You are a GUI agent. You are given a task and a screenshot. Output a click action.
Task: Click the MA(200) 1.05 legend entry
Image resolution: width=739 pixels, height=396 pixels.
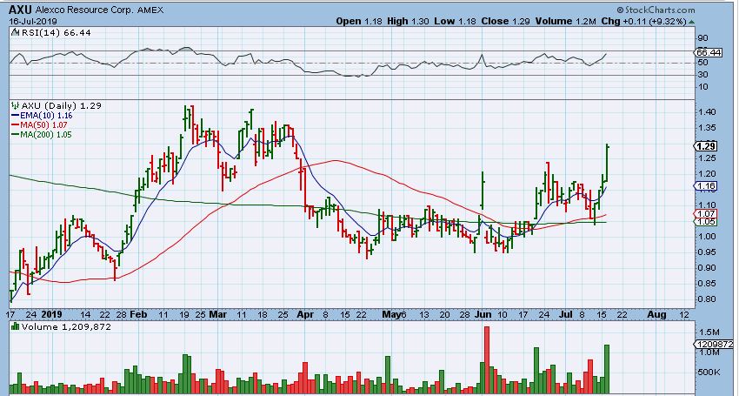coord(46,135)
